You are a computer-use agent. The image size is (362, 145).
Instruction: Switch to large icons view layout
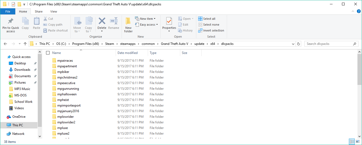pyautogui.click(x=358, y=142)
